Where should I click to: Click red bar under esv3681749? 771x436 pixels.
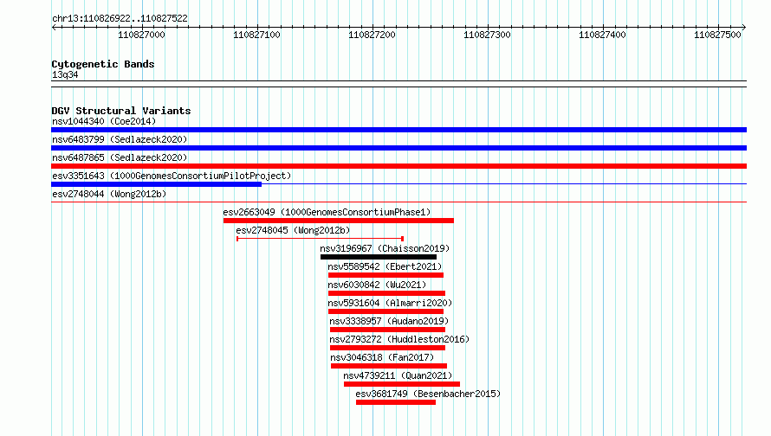(x=396, y=402)
